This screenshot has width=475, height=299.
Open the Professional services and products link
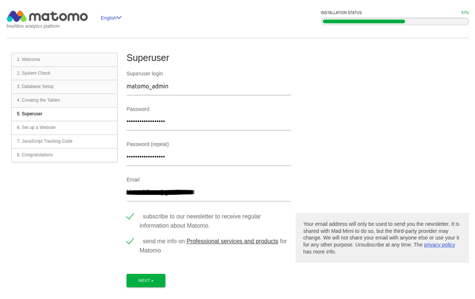[232, 241]
